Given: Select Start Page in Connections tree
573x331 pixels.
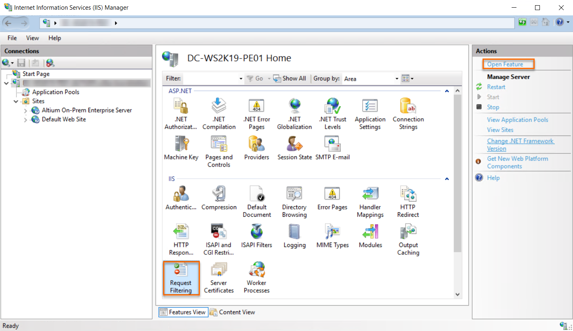Looking at the screenshot, I should (36, 74).
